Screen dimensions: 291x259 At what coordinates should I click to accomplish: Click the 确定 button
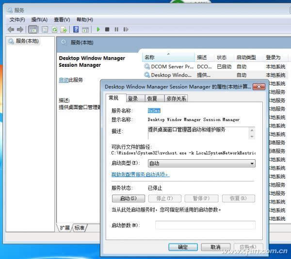(183, 247)
